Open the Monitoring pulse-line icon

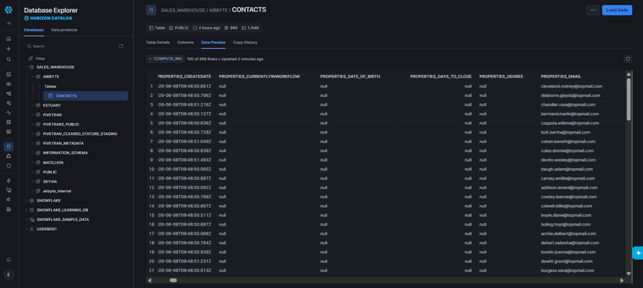(9, 112)
